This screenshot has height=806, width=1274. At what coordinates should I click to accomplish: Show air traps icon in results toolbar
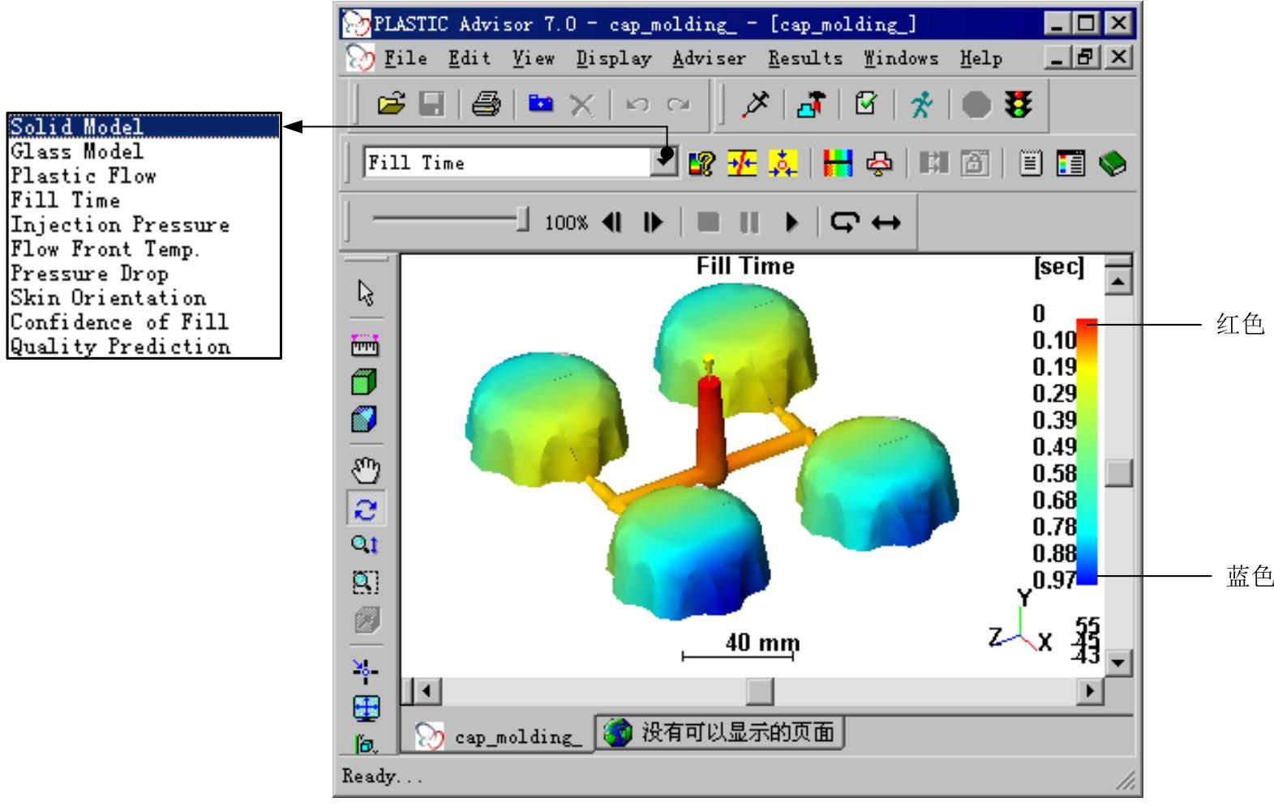pos(783,164)
